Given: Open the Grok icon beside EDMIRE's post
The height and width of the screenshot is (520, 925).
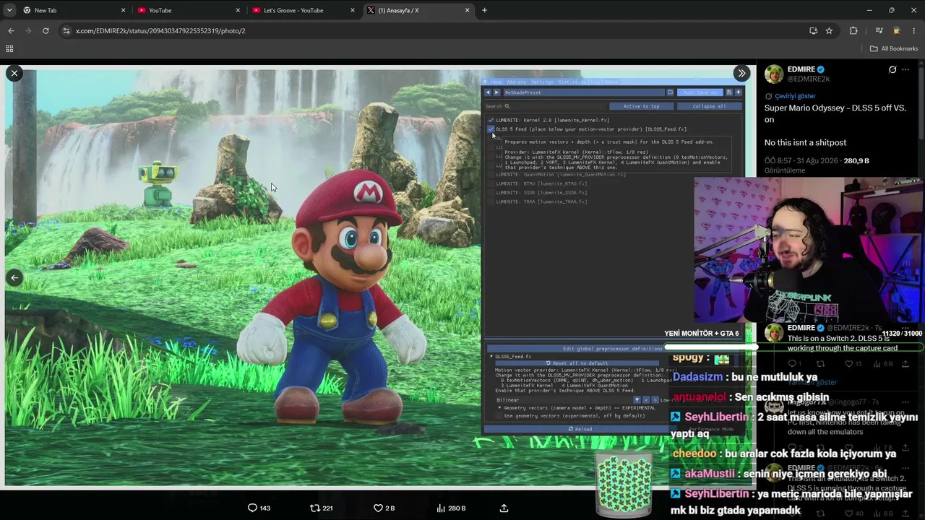Looking at the screenshot, I should coord(892,70).
